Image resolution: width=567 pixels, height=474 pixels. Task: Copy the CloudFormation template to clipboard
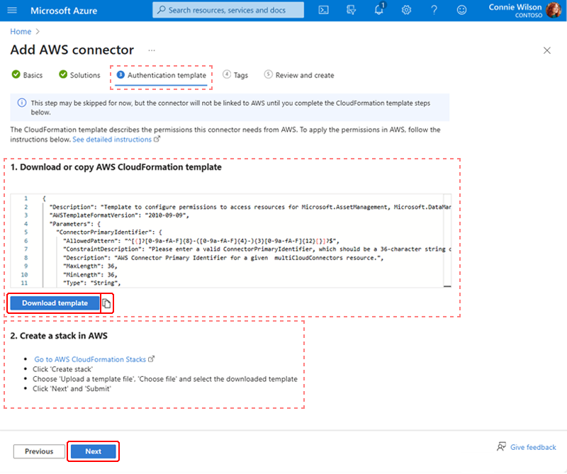click(106, 304)
